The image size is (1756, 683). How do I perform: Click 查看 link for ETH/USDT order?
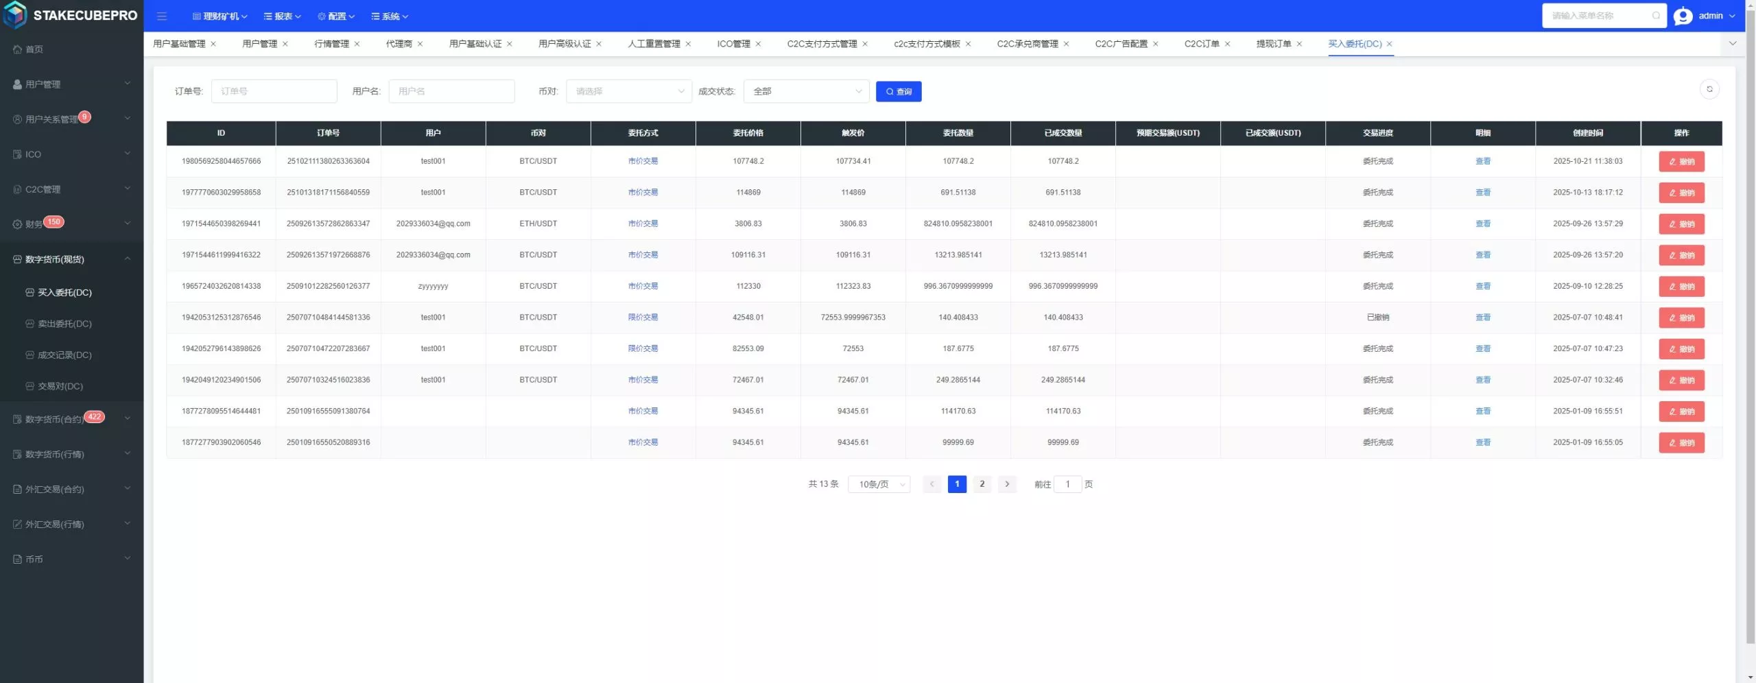(x=1483, y=224)
